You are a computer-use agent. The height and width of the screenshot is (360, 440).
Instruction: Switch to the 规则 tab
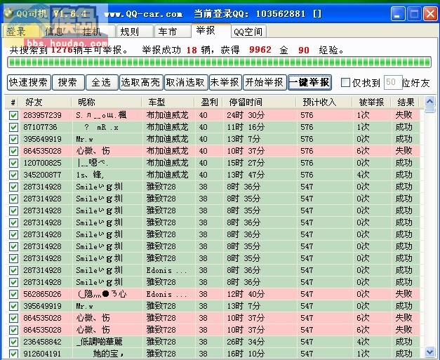coord(135,32)
